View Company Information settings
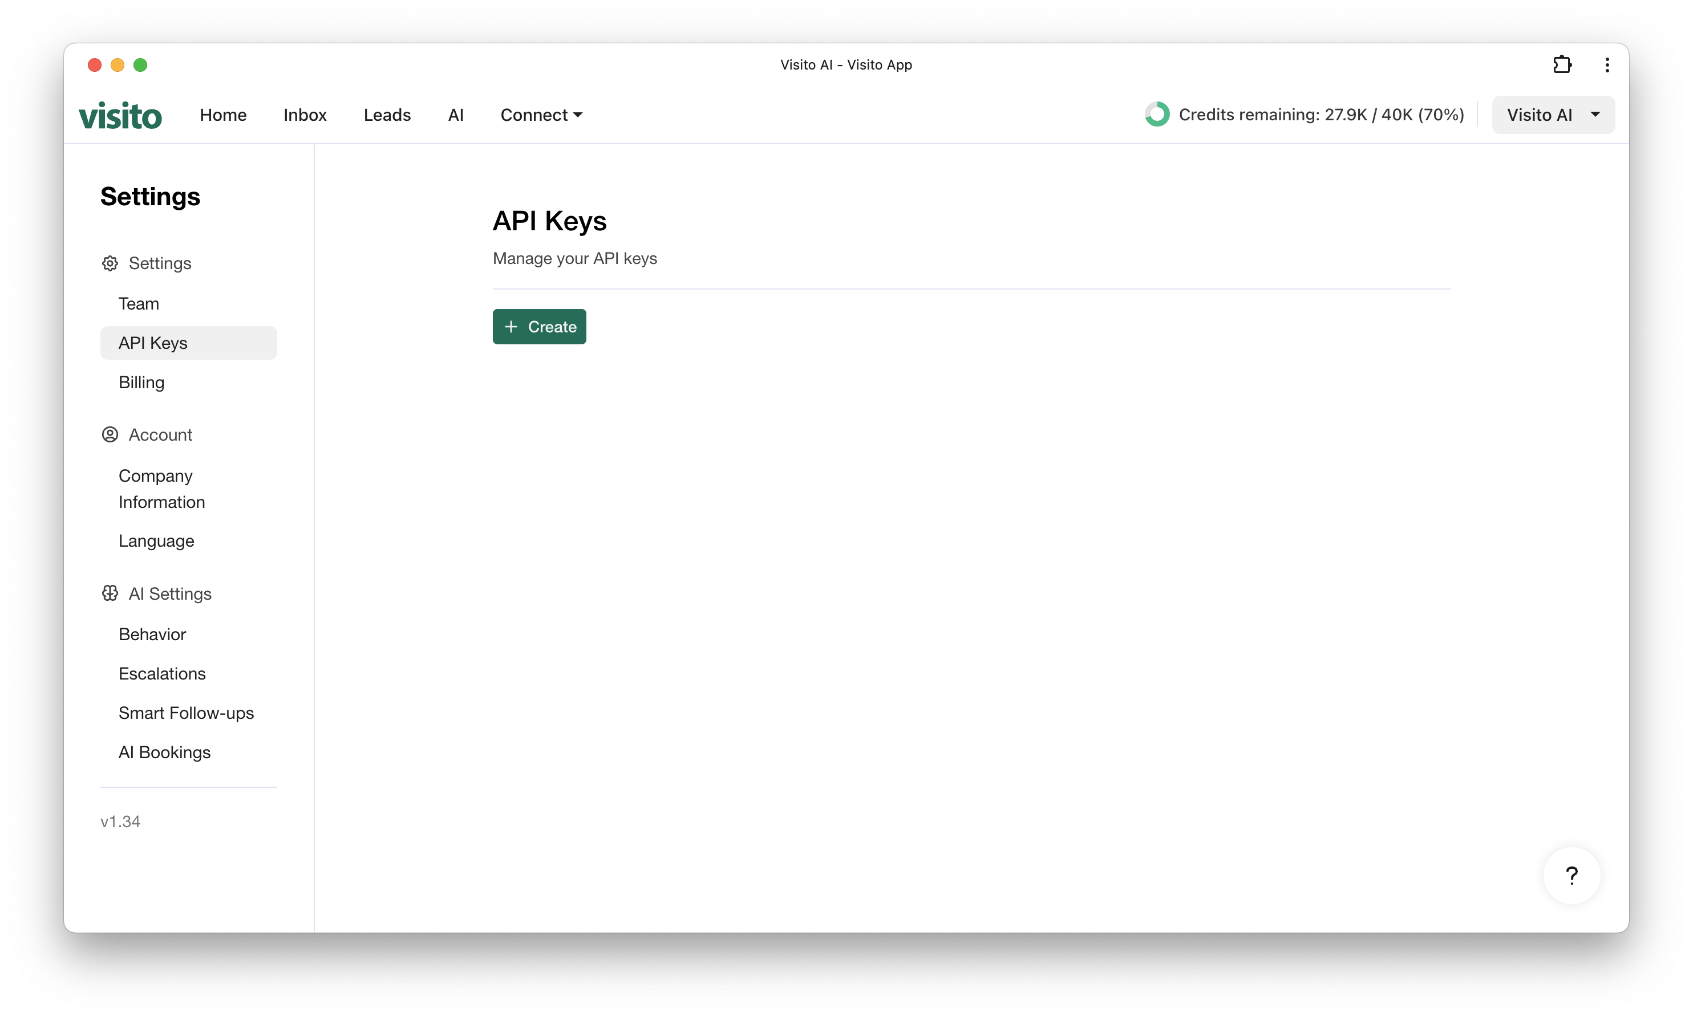This screenshot has width=1693, height=1017. [162, 489]
